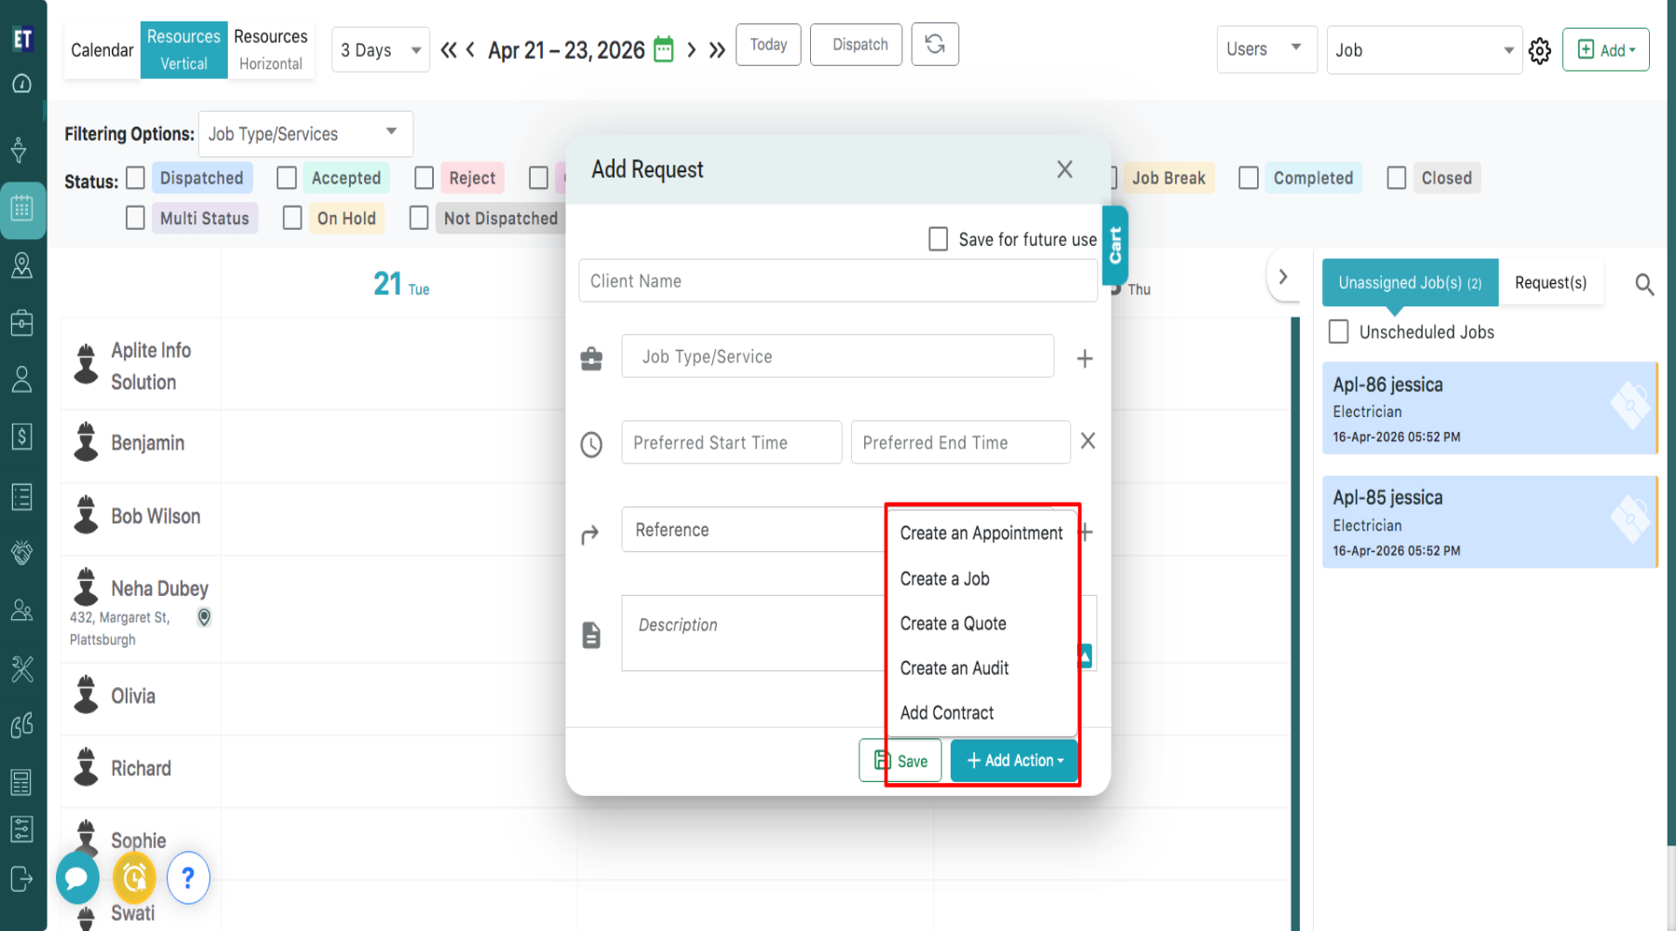Screen dimensions: 1676x931
Task: Open the Users dropdown
Action: tap(1265, 49)
